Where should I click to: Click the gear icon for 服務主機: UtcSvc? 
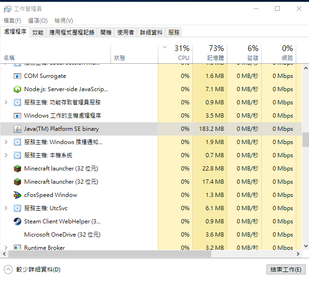pyautogui.click(x=17, y=208)
